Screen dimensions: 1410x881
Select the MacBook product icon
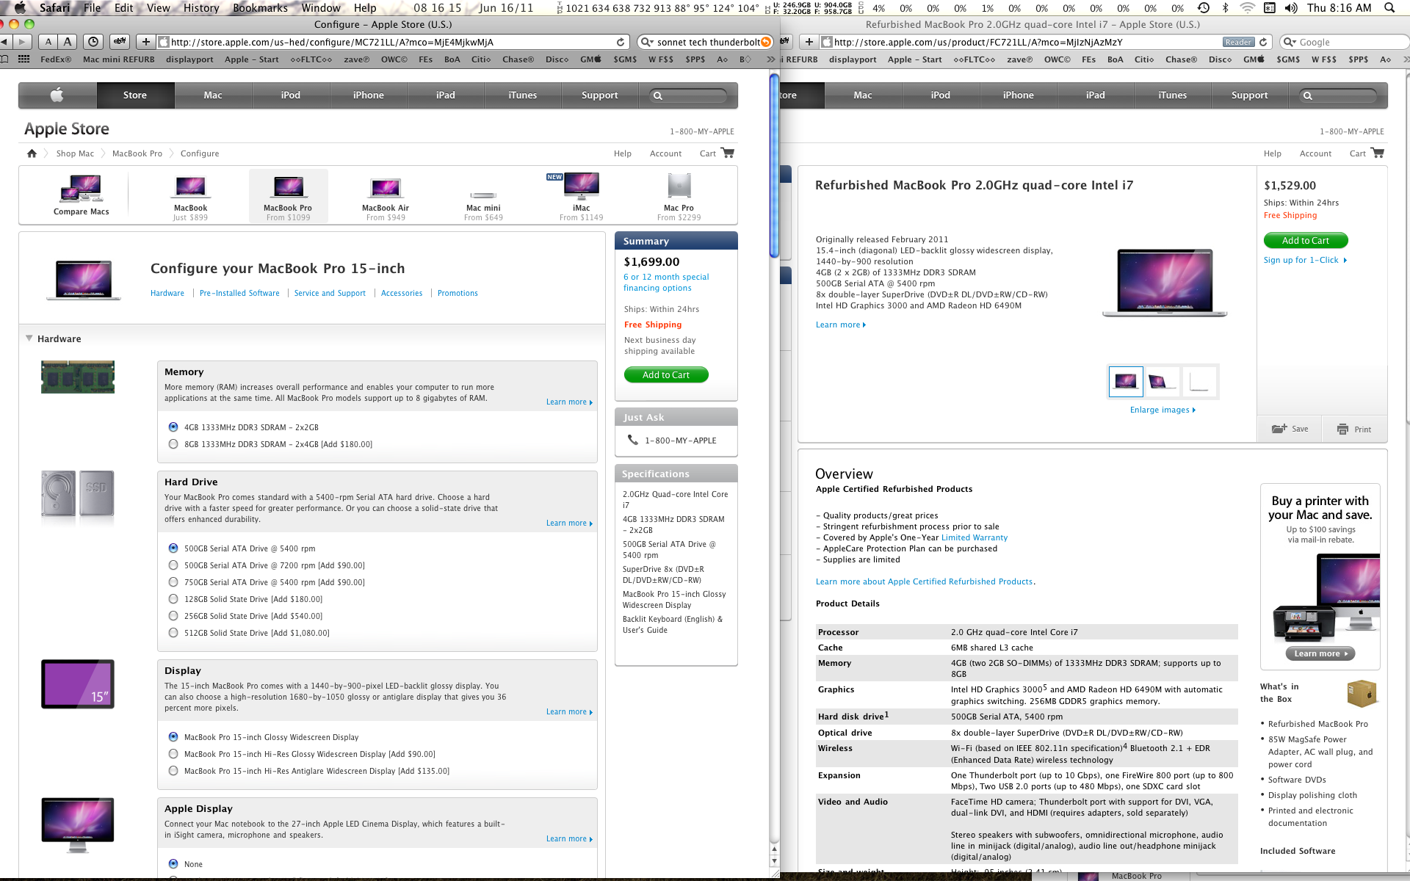(190, 186)
